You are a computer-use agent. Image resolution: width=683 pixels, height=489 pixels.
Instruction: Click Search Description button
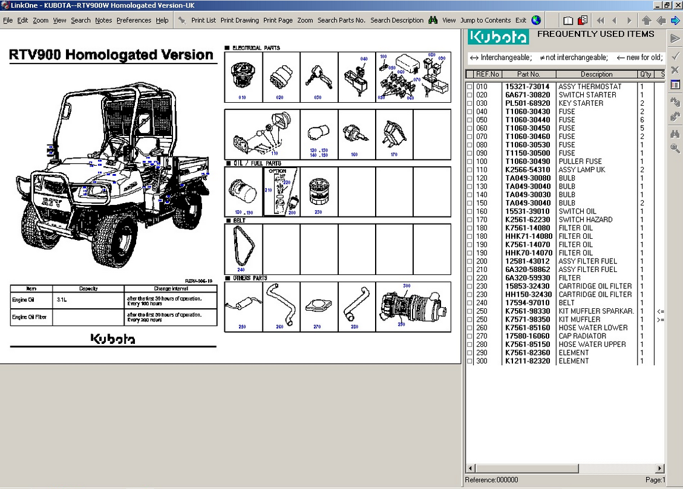pyautogui.click(x=397, y=21)
